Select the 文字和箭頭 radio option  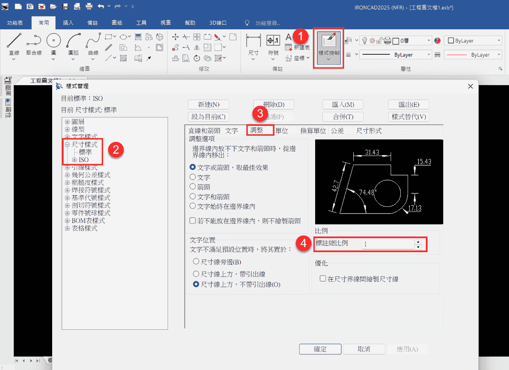point(210,197)
